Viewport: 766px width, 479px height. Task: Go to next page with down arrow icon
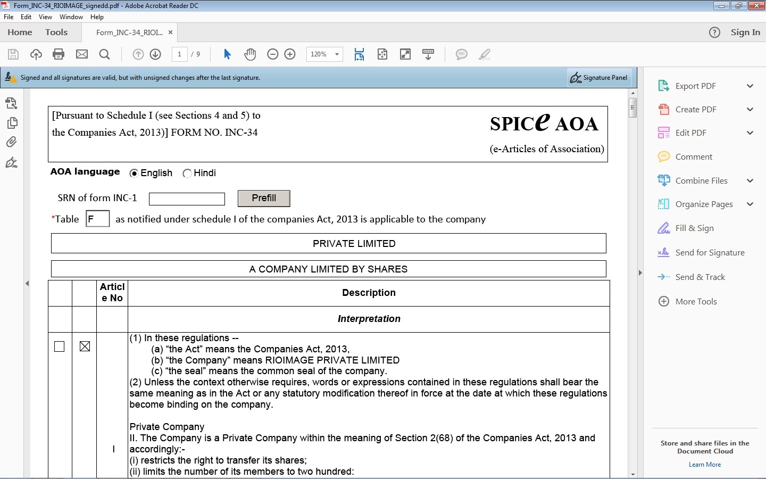point(155,54)
